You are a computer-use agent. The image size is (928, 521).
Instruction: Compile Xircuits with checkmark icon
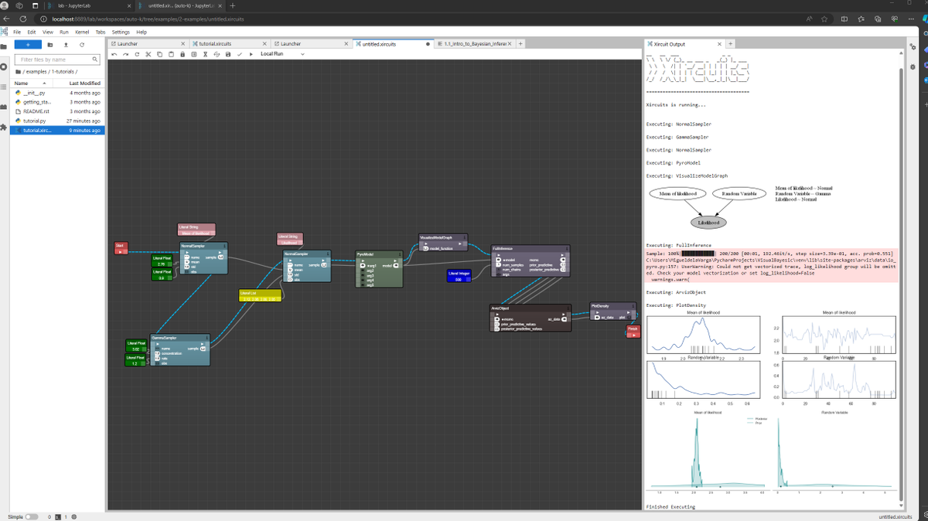pyautogui.click(x=240, y=54)
